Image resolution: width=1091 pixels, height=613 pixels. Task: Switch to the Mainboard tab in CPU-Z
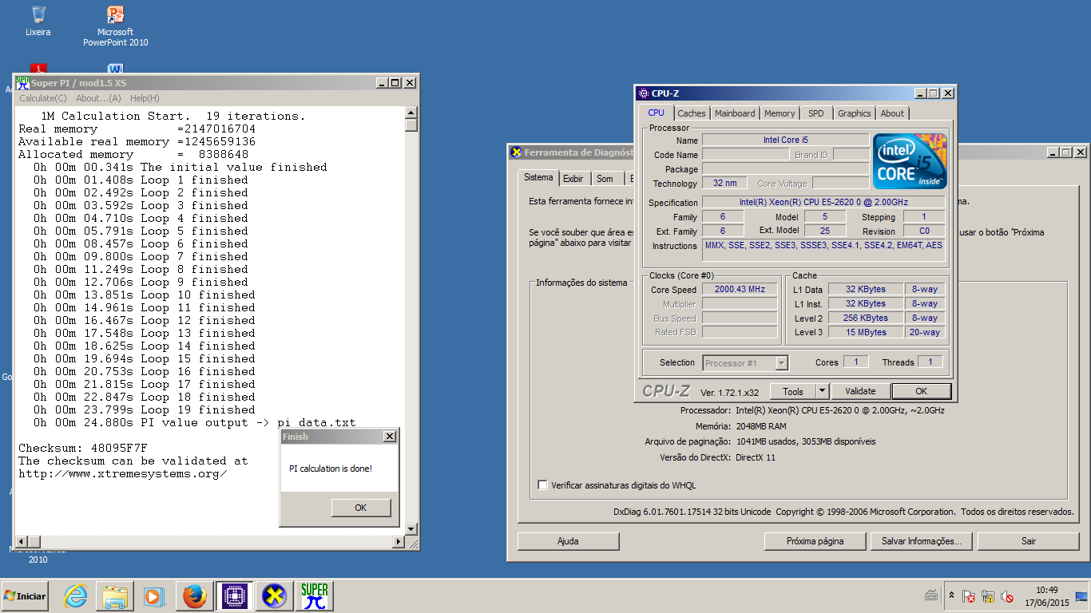[x=735, y=113]
